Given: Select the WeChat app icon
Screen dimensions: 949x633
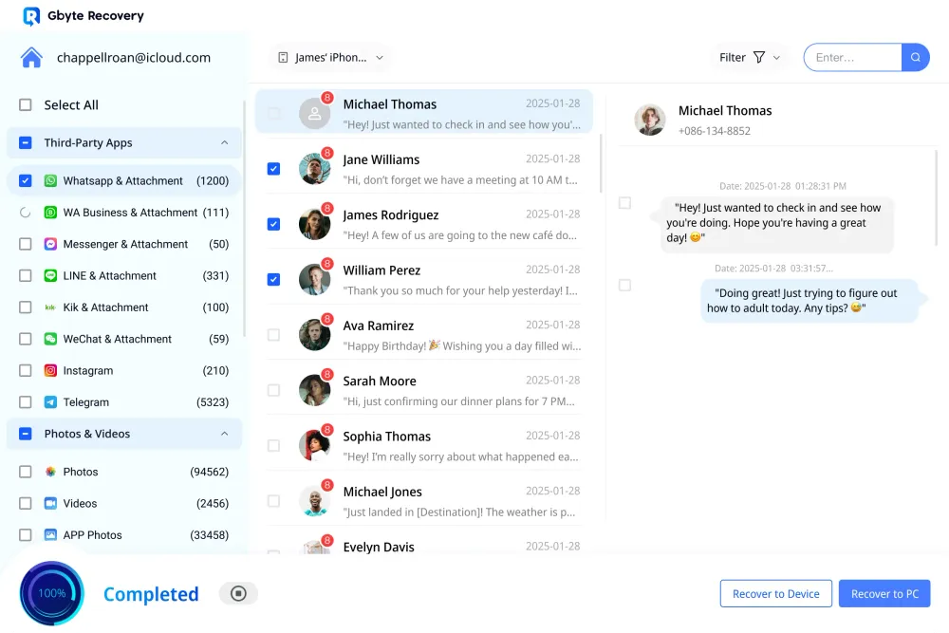Looking at the screenshot, I should (x=47, y=339).
